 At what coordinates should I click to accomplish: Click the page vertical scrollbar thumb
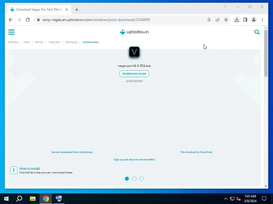[x=266, y=53]
